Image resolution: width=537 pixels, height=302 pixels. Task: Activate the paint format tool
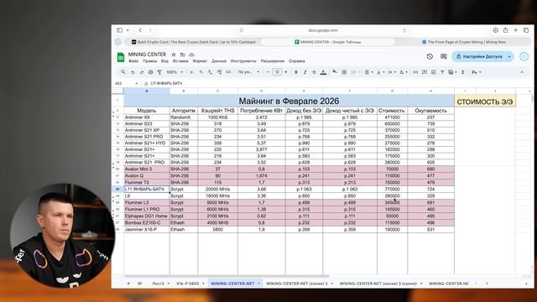(159, 72)
